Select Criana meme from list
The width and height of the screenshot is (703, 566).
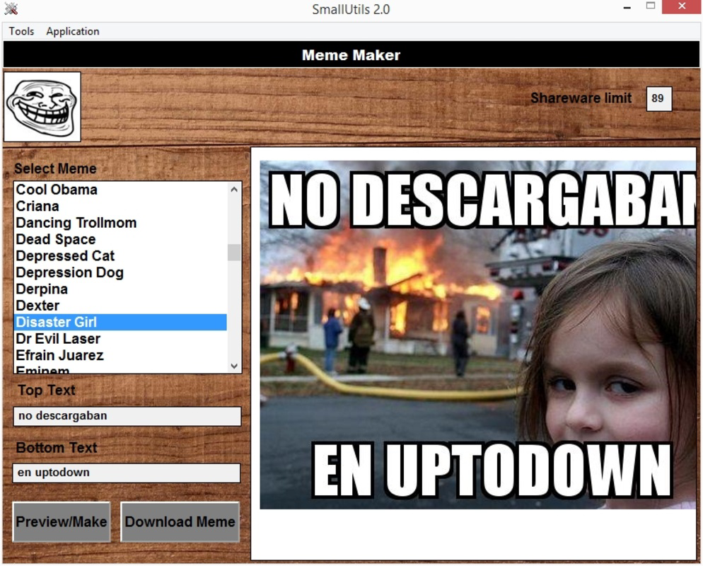[x=120, y=207]
